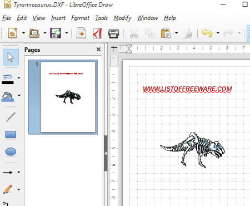Open the View menu

[x=39, y=18]
